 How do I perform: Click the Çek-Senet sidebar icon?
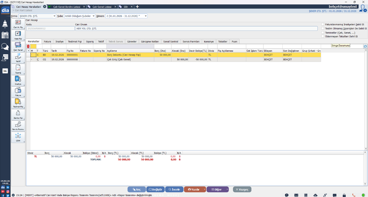(x=18, y=46)
